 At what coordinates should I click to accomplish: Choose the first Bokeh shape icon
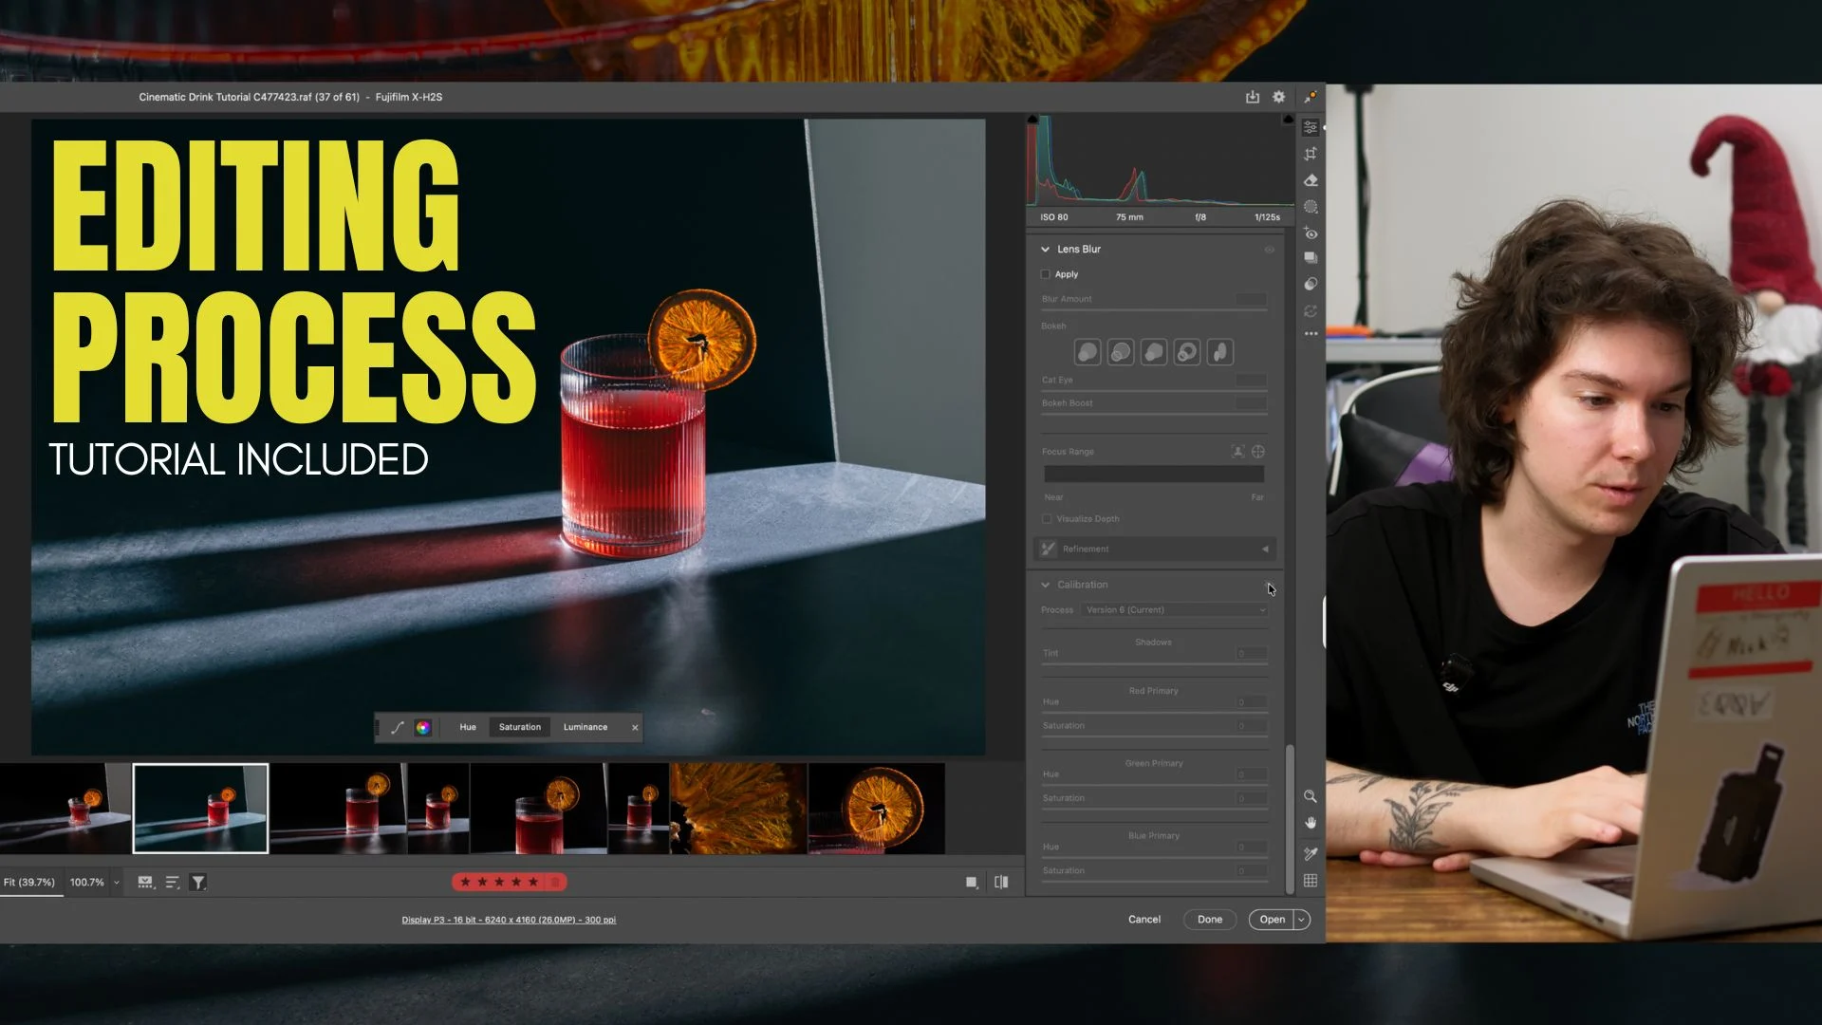click(x=1088, y=352)
